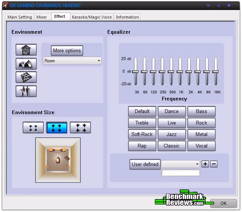242x212 pixels.
Task: Open the Karaoke/Magic Voice tab
Action: coord(92,17)
